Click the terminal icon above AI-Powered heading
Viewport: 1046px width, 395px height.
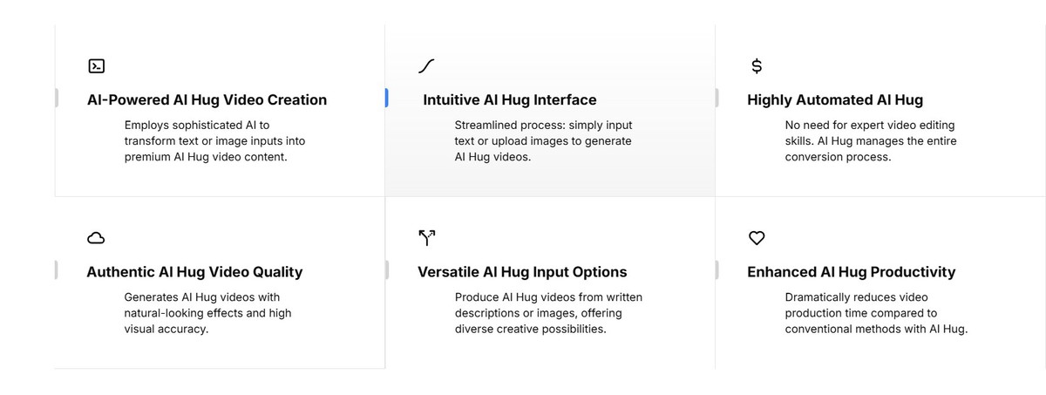click(x=97, y=65)
